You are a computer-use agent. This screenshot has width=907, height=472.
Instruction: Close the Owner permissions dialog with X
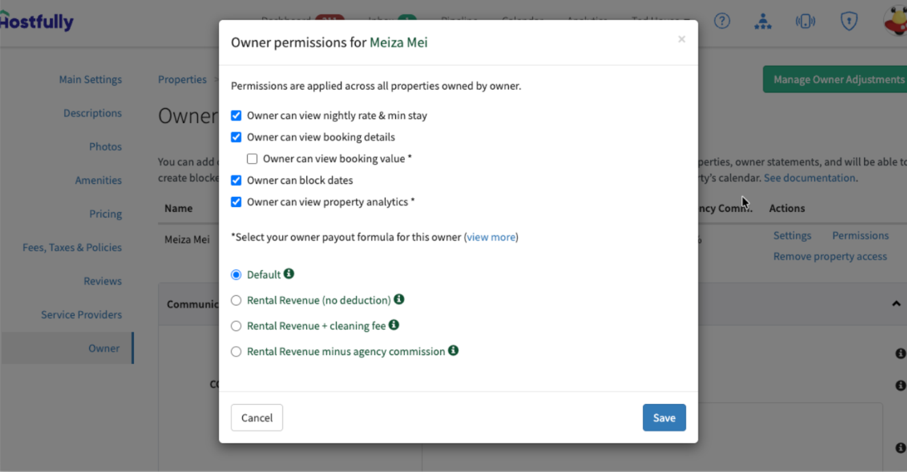pyautogui.click(x=681, y=39)
